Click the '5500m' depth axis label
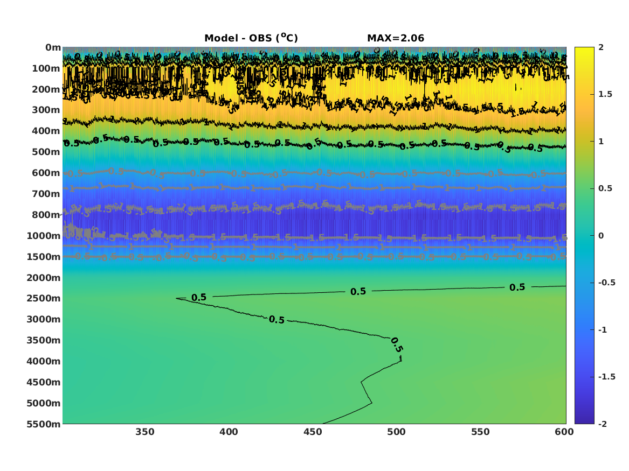 (44, 424)
